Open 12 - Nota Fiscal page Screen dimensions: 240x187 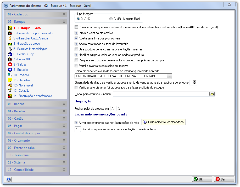(x=23, y=85)
